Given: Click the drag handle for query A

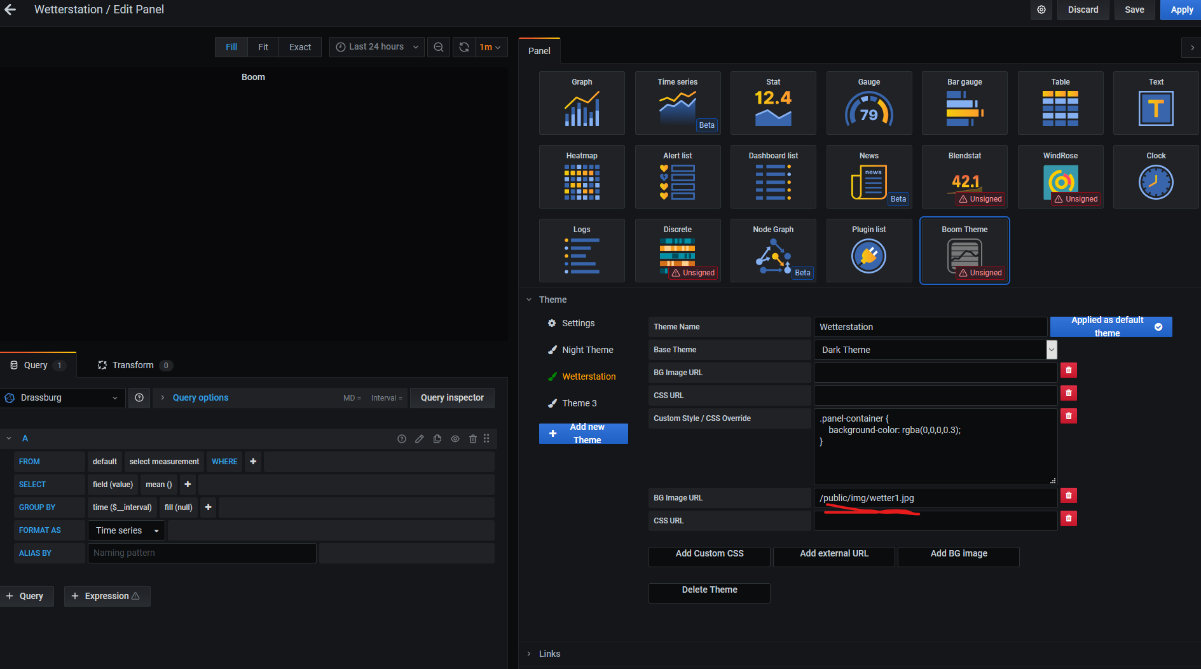Looking at the screenshot, I should (486, 439).
